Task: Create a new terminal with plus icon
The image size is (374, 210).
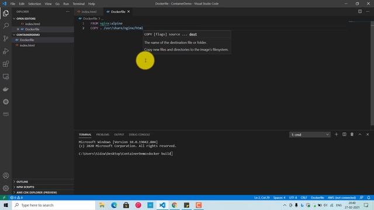Action: 337,135
